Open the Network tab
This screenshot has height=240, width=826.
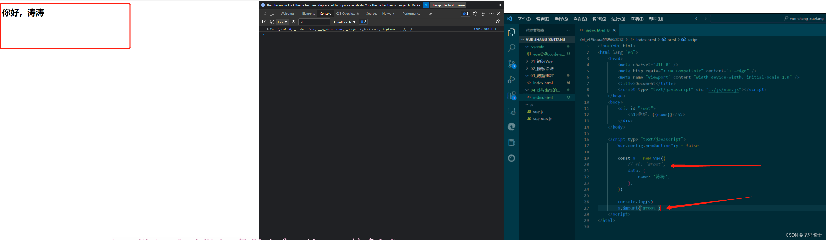point(388,13)
